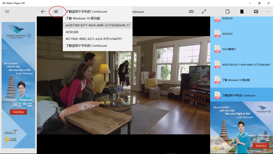Select 了解 Windows 10 移动版 from dropdown
This screenshot has height=154, width=273.
click(98, 18)
